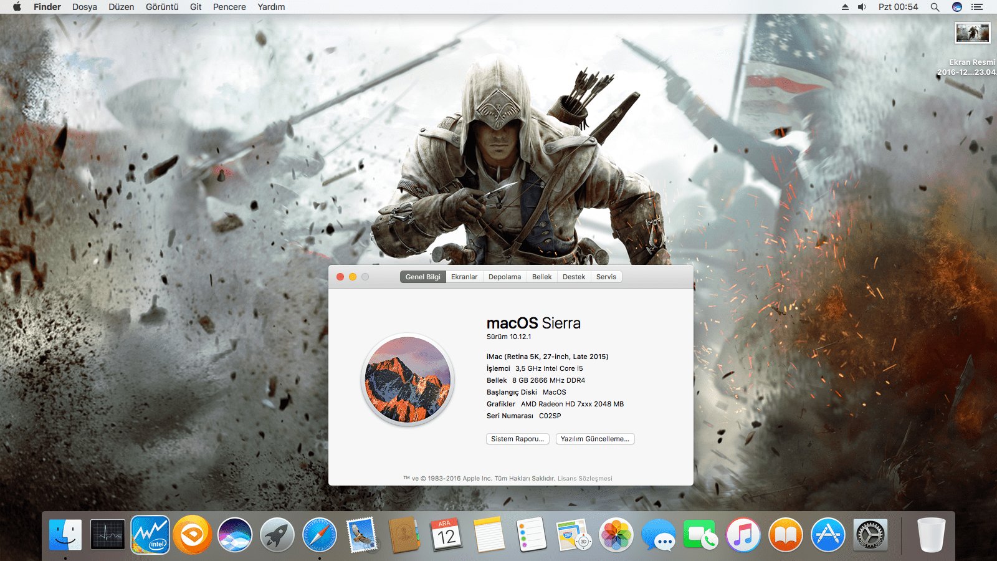Open Messages speech bubble in the Dock
Screen dimensions: 997x561
[659, 535]
